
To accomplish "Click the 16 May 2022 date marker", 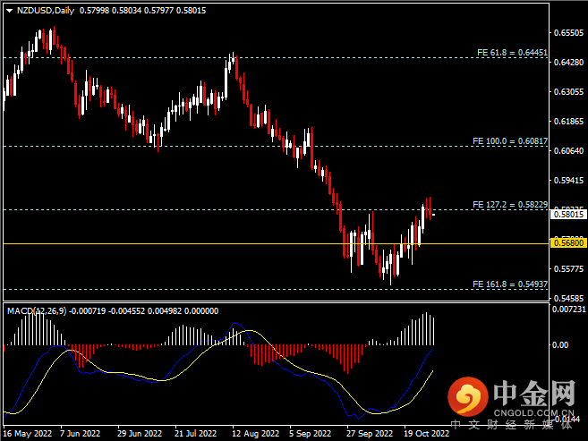I will (x=28, y=434).
